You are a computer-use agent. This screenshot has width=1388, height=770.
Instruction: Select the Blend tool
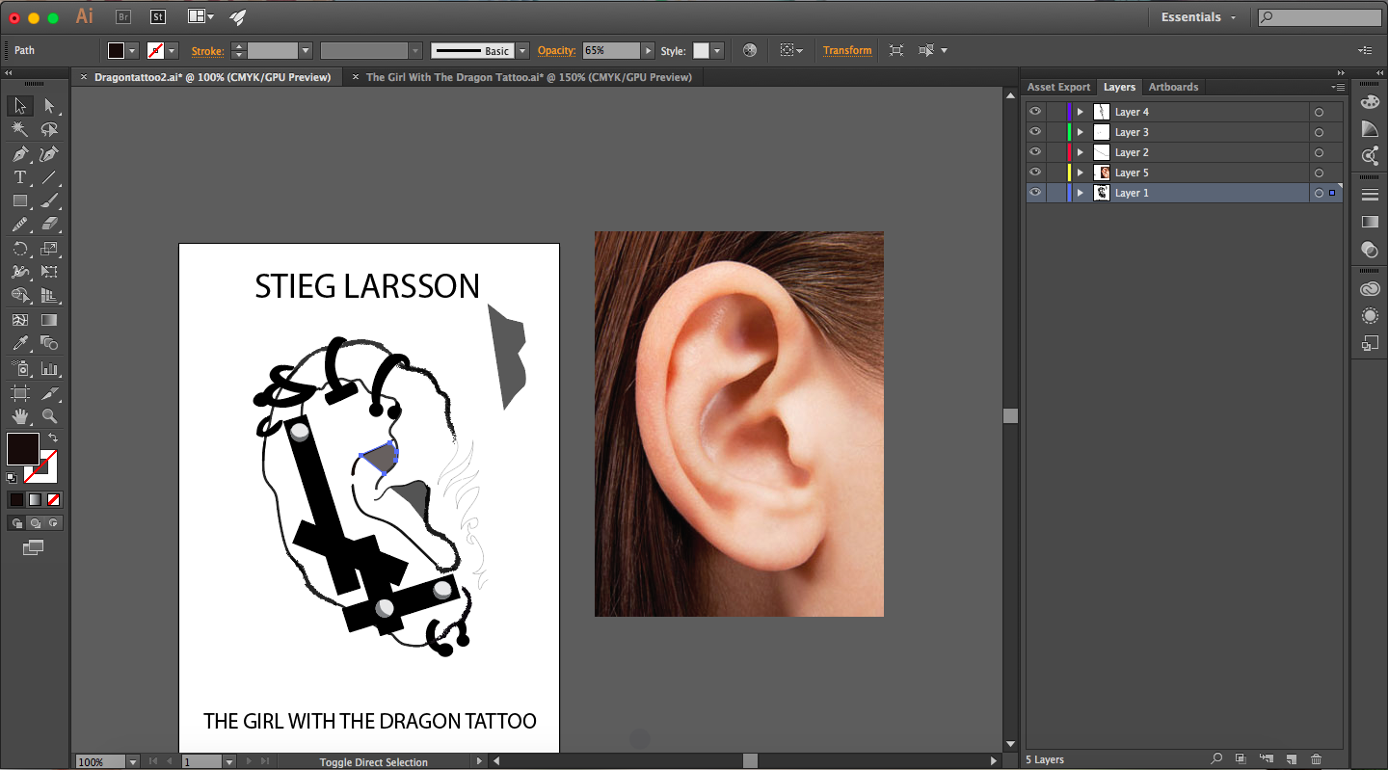(49, 343)
